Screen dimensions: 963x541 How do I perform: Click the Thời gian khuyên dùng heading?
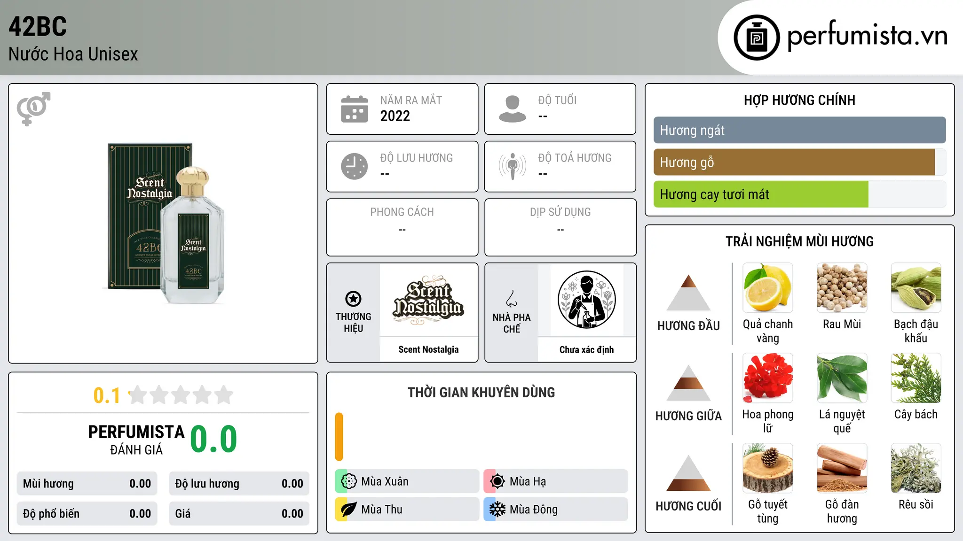point(481,392)
